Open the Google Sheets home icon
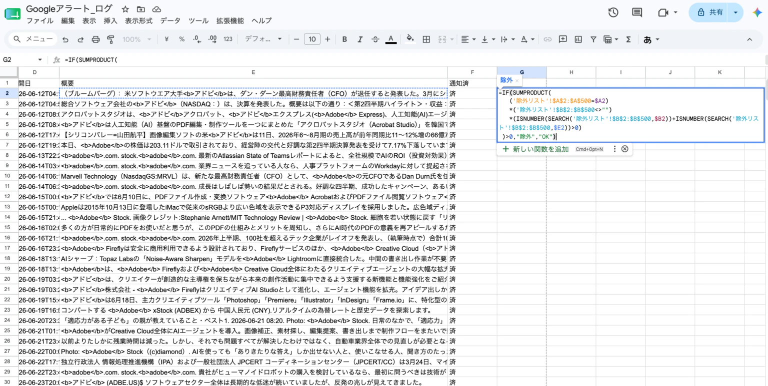Viewport: 768px width, 386px height. [12, 14]
